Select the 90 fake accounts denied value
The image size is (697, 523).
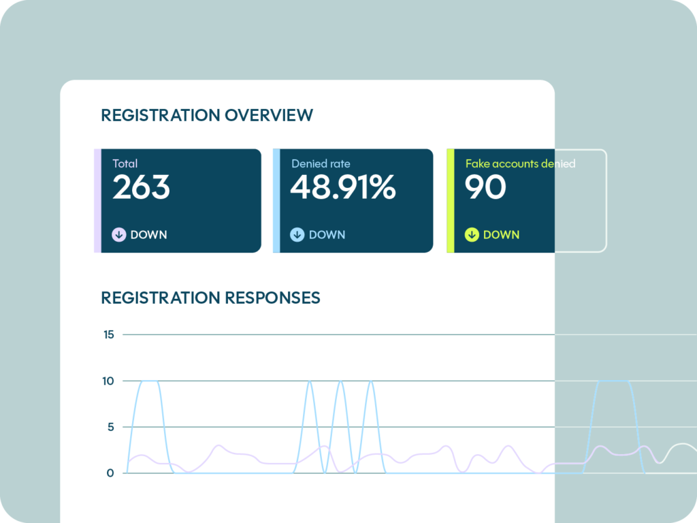click(x=485, y=188)
